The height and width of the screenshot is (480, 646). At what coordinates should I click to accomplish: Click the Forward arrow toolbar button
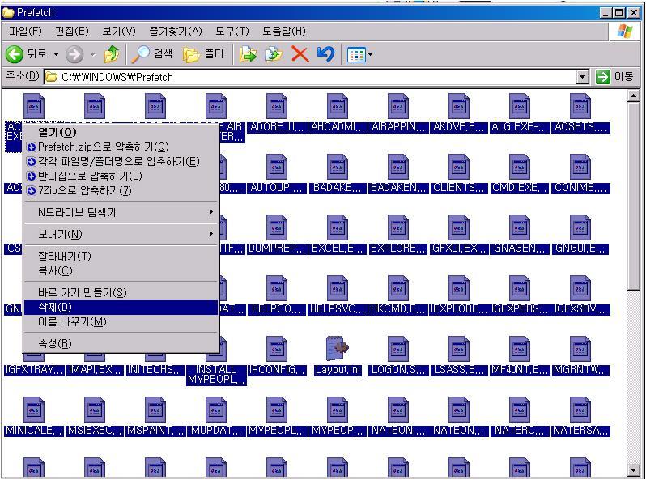[x=74, y=54]
